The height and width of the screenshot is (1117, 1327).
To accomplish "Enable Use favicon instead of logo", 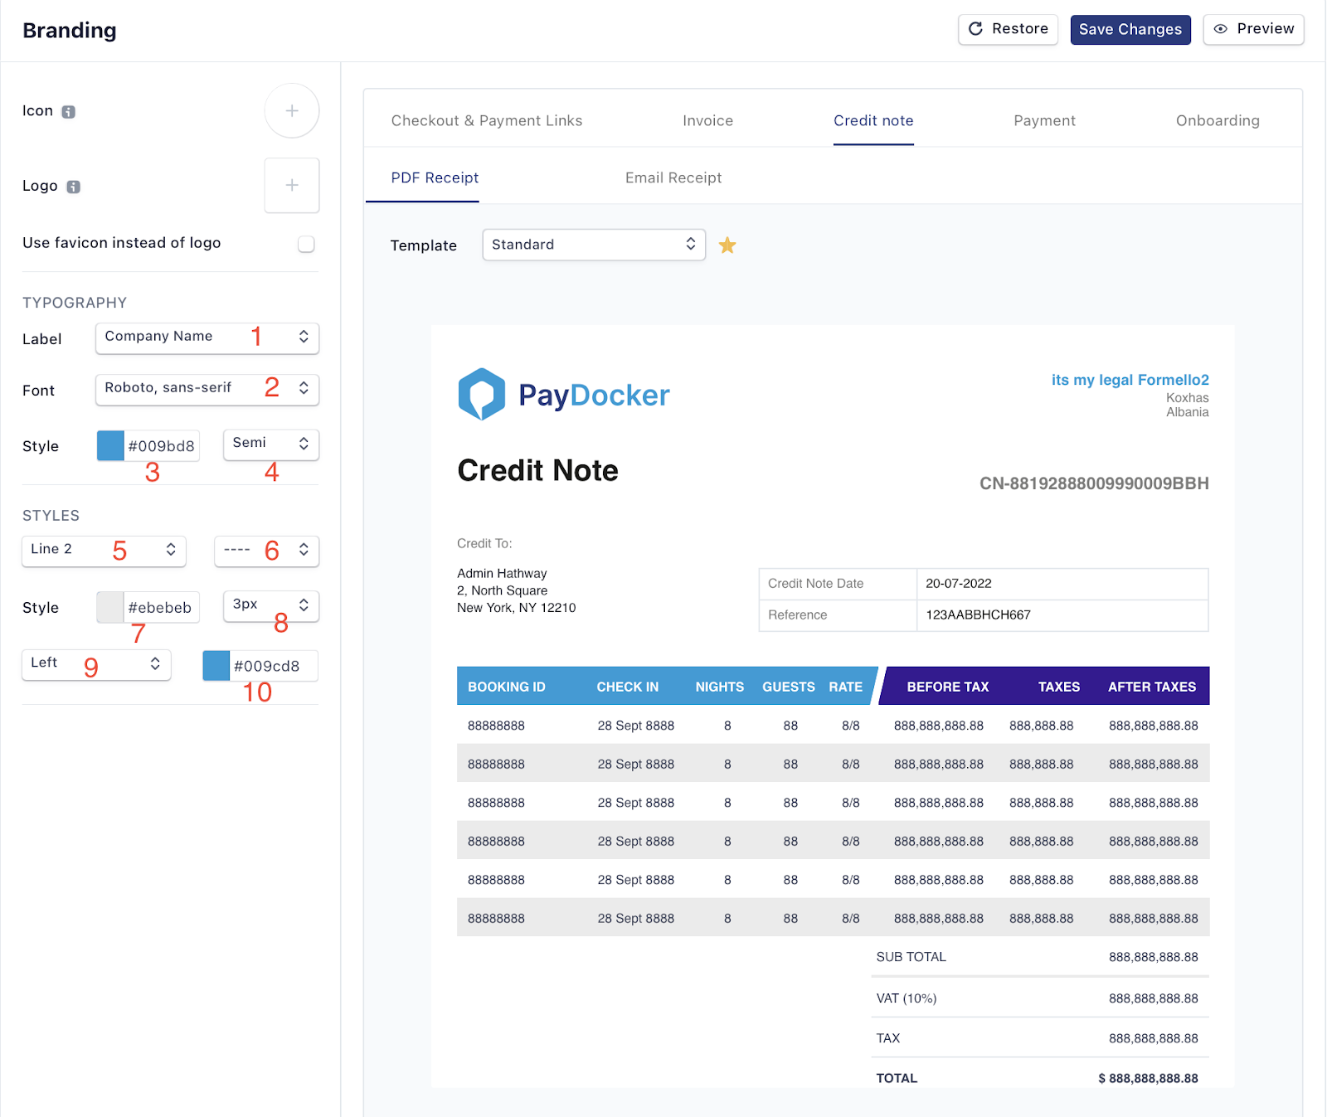I will point(306,244).
